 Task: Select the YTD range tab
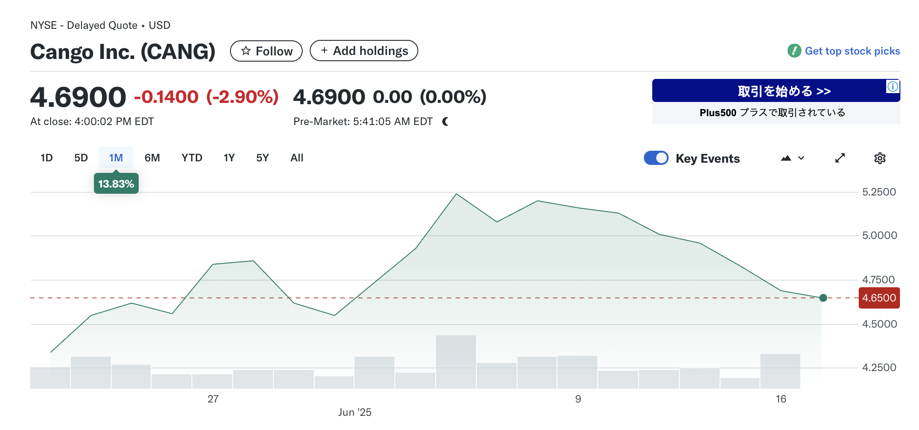[x=192, y=158]
